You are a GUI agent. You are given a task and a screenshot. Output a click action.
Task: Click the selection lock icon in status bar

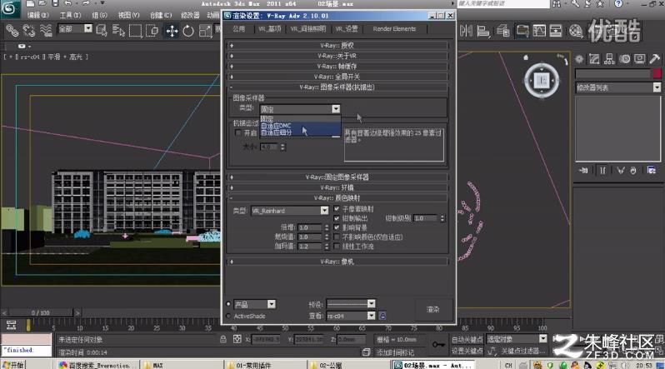223,339
